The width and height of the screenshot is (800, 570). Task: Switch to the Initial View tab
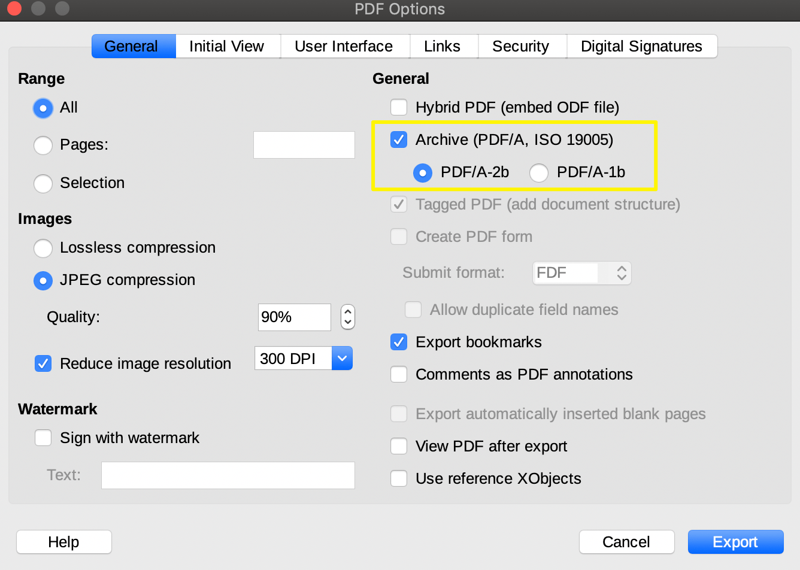[x=226, y=46]
